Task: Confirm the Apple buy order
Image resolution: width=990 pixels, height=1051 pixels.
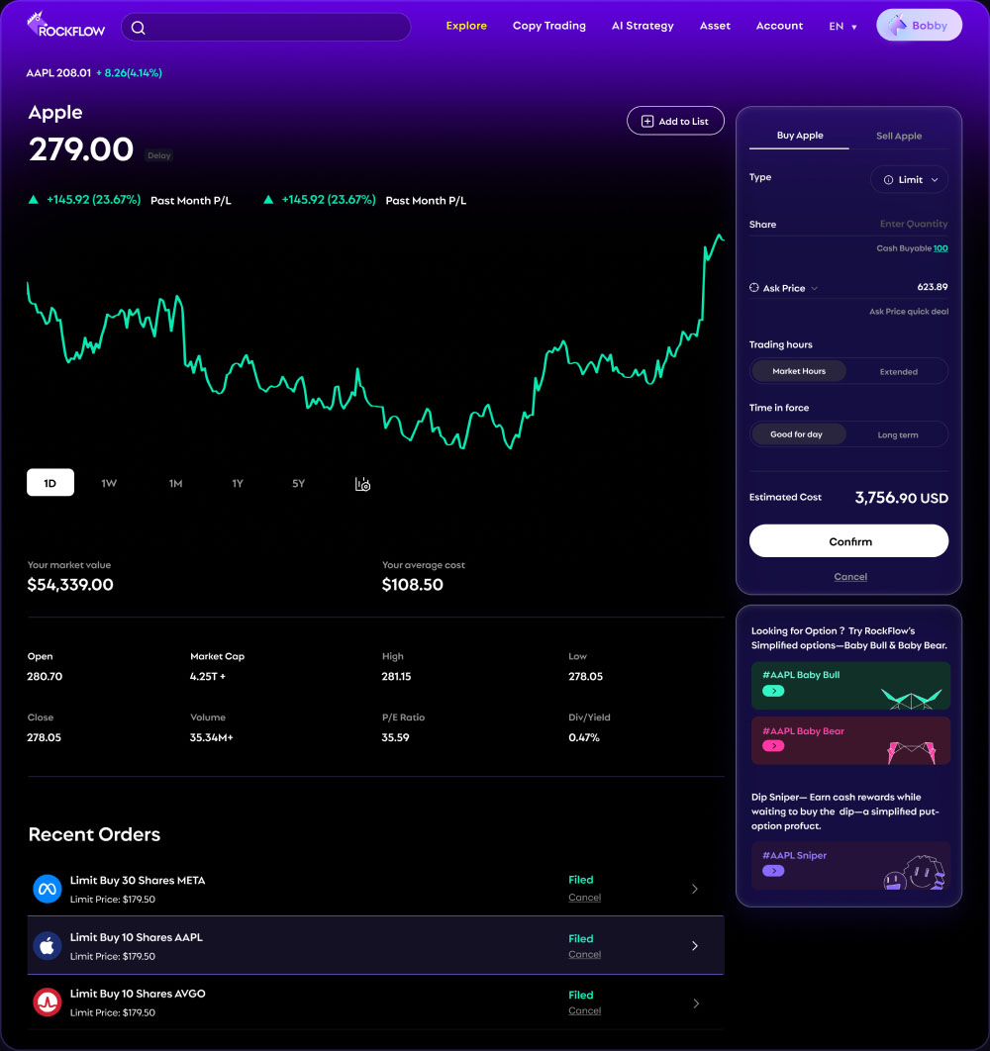Action: pos(848,541)
